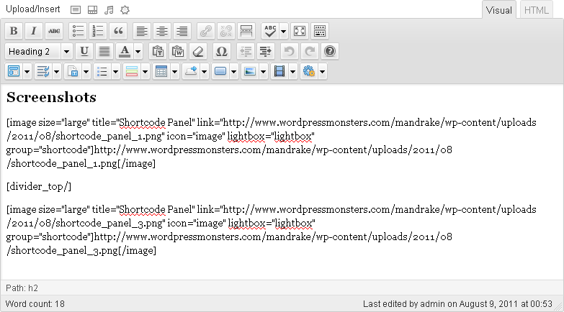Toggle bold formatting
This screenshot has width=564, height=312.
pos(14,31)
